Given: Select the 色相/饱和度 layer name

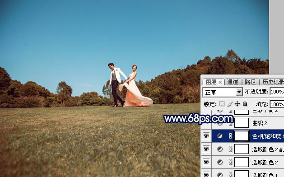Looking at the screenshot, I should [268, 136].
